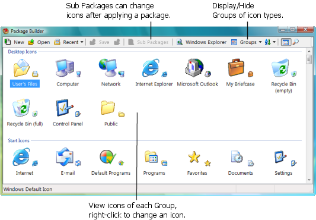316x220 pixels.
Task: Minimize the Package Builder window
Action: pos(283,30)
